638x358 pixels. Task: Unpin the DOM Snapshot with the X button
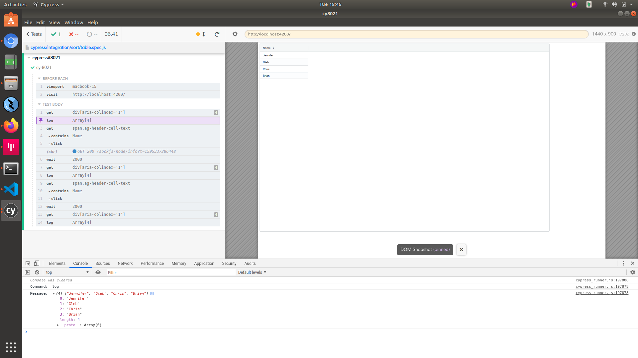tap(461, 250)
